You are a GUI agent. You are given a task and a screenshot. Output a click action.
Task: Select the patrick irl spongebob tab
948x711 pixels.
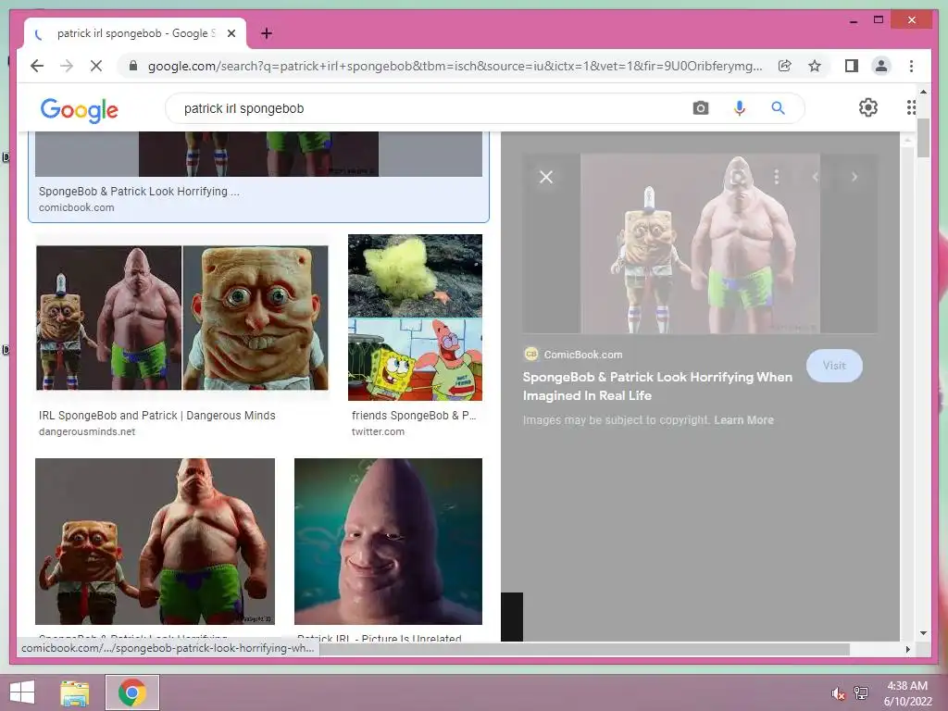(x=135, y=33)
